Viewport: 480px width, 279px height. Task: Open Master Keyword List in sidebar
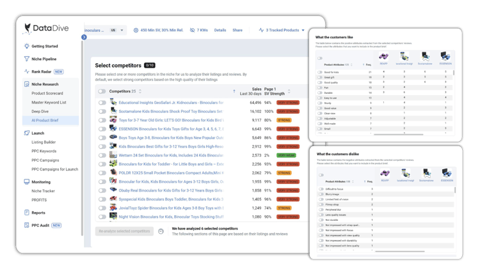49,102
